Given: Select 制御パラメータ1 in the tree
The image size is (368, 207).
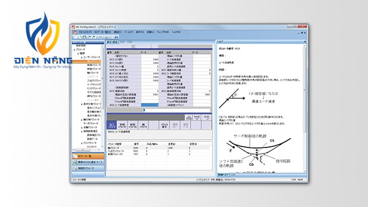Looking at the screenshot, I should (x=94, y=65).
